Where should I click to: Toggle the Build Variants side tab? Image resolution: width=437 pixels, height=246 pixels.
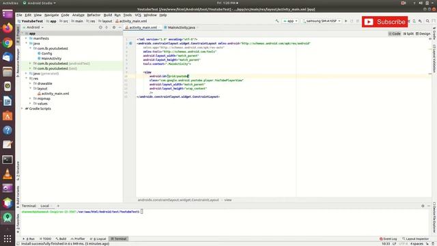click(18, 197)
